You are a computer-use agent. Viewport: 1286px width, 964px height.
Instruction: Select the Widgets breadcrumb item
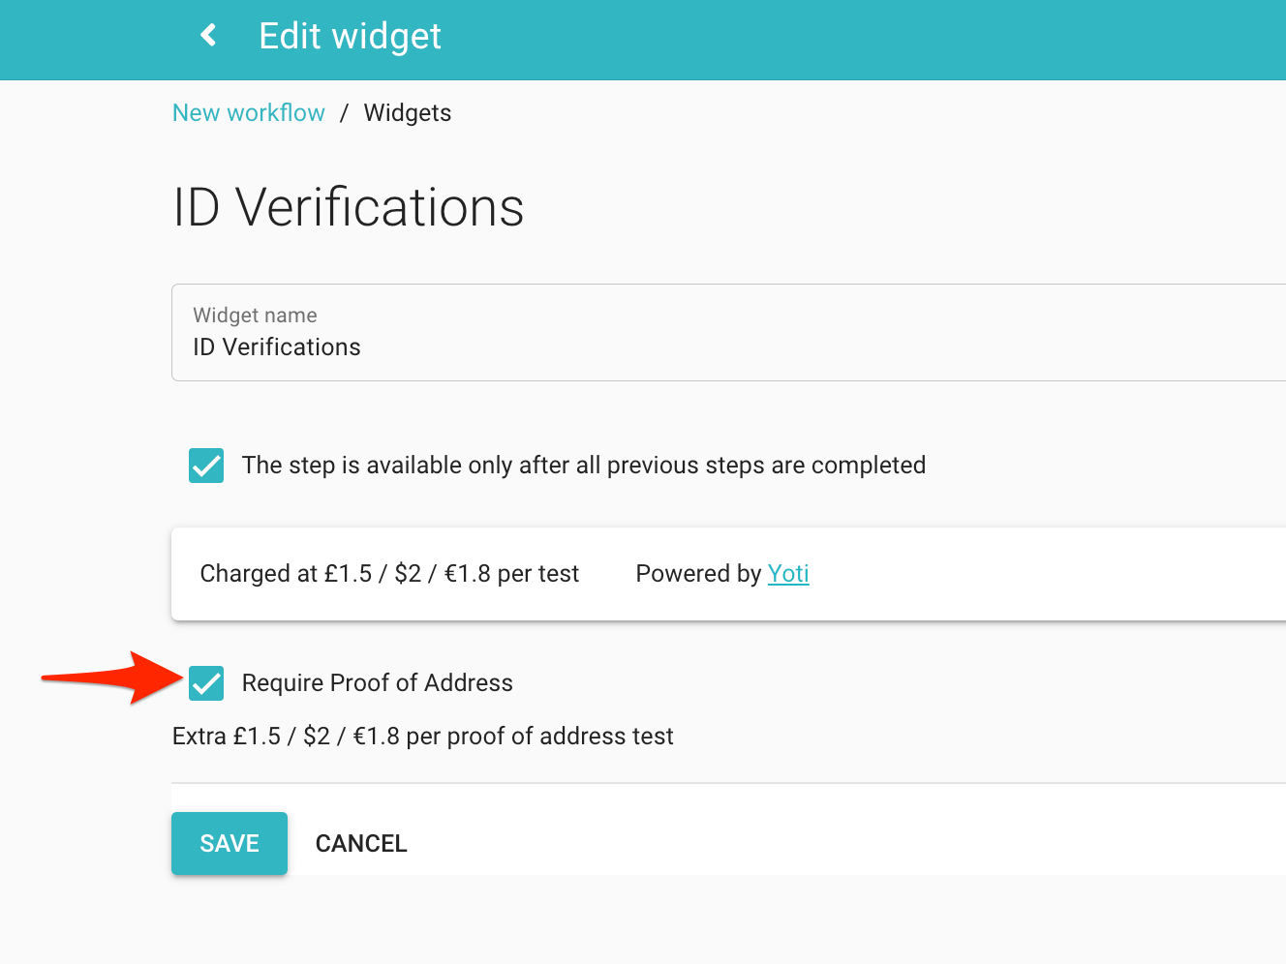tap(407, 112)
